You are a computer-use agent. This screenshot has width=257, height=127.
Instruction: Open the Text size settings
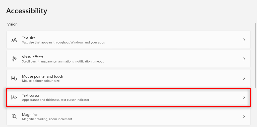29,38
